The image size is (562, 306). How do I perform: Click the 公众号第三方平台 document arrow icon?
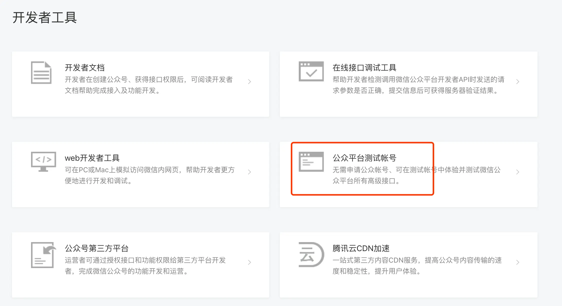[43, 255]
